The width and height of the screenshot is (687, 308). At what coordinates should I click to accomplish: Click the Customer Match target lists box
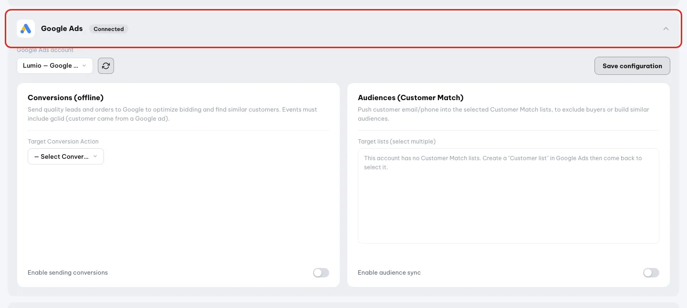click(509, 196)
